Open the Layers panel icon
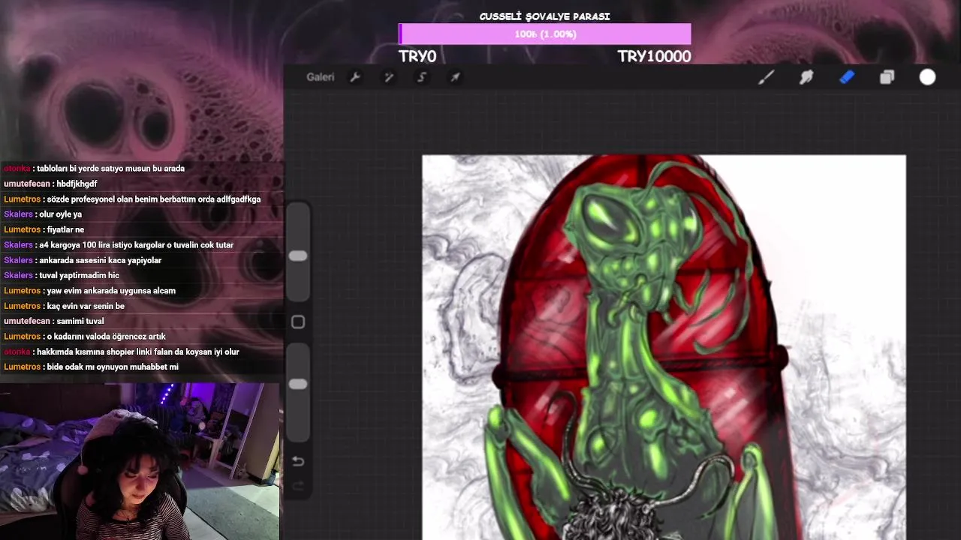Viewport: 961px width, 540px height. (887, 77)
